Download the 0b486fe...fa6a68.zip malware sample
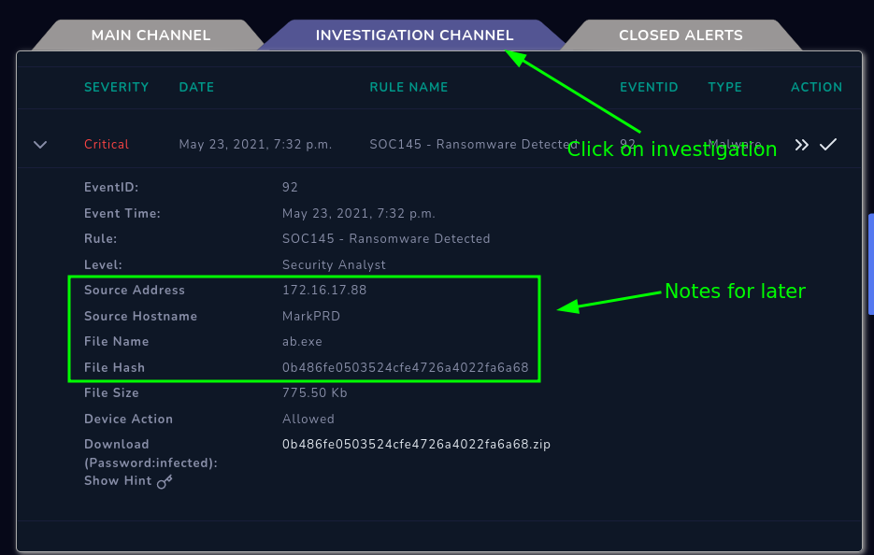This screenshot has height=555, width=874. (416, 445)
